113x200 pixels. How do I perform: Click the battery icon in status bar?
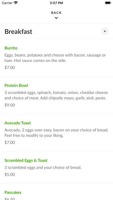click(x=108, y=3)
